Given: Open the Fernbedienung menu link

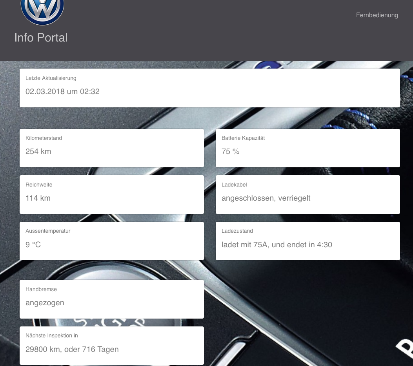Looking at the screenshot, I should pos(377,15).
